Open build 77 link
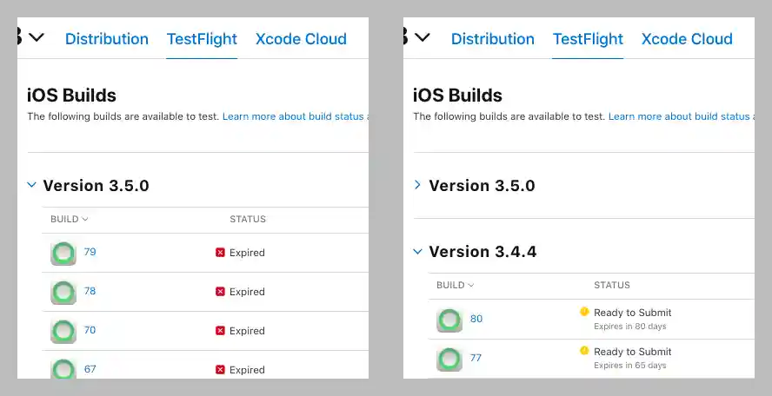Image resolution: width=772 pixels, height=396 pixels. click(x=476, y=358)
